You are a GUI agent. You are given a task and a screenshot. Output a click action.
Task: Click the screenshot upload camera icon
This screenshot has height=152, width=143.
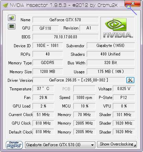(12, 18)
